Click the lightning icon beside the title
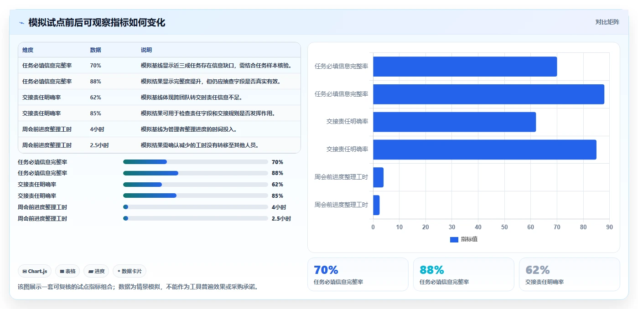Screen dimensions: 638x309 (x=21, y=23)
